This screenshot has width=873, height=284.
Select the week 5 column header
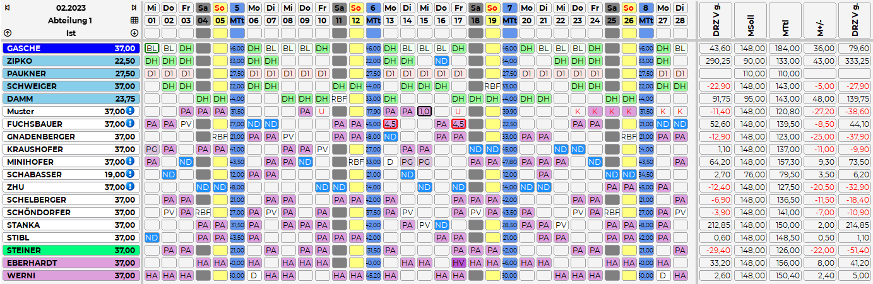[x=237, y=8]
